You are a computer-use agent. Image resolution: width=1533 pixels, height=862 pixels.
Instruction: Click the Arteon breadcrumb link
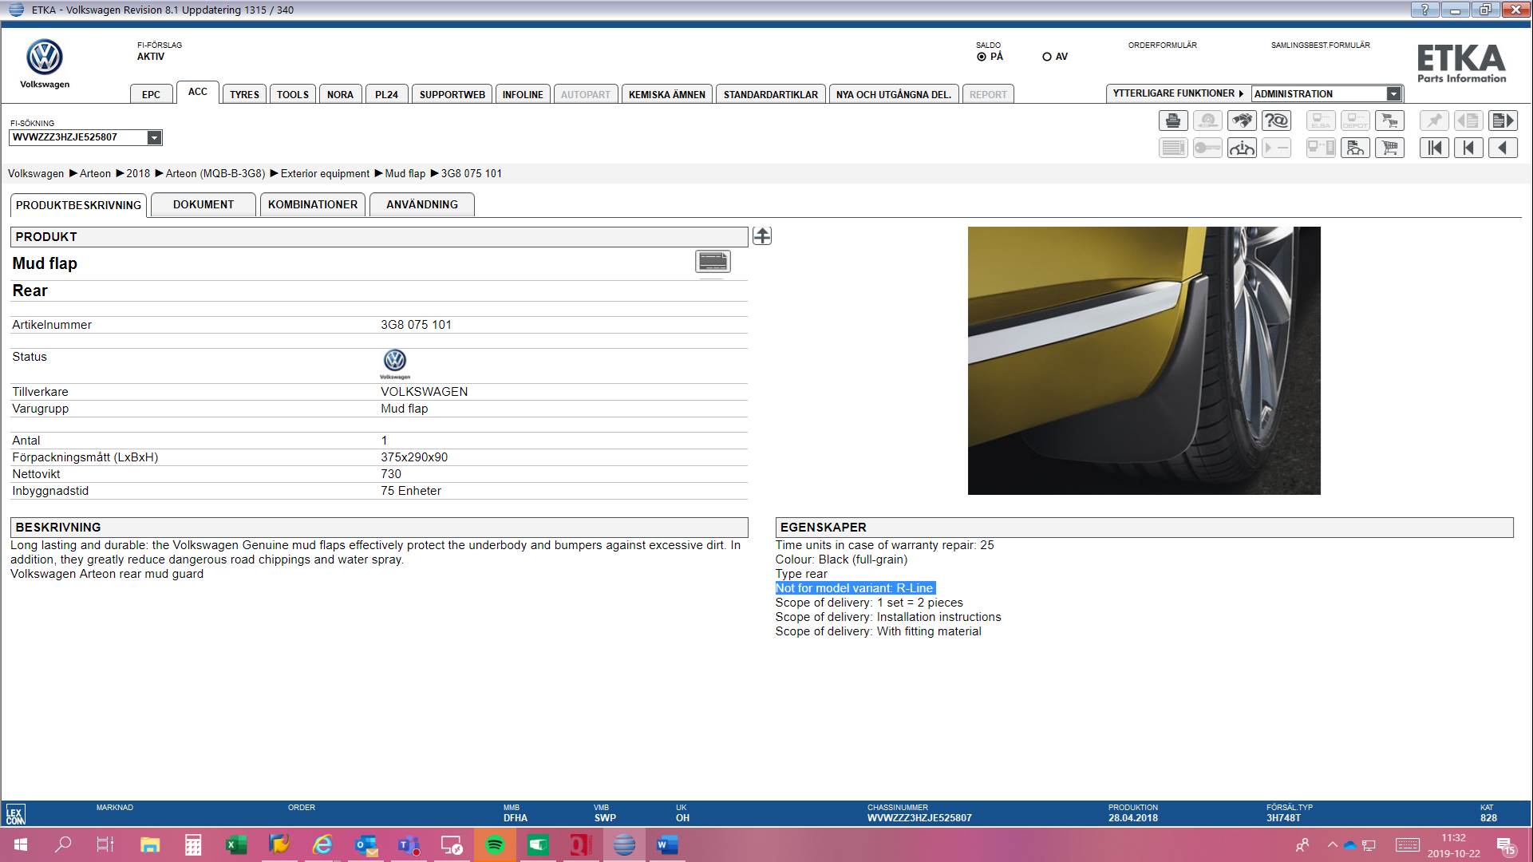(x=95, y=173)
